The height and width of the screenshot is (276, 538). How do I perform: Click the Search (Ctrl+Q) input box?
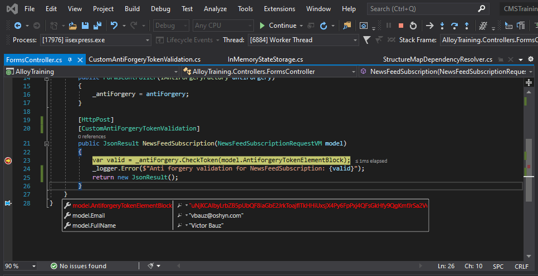click(x=427, y=9)
